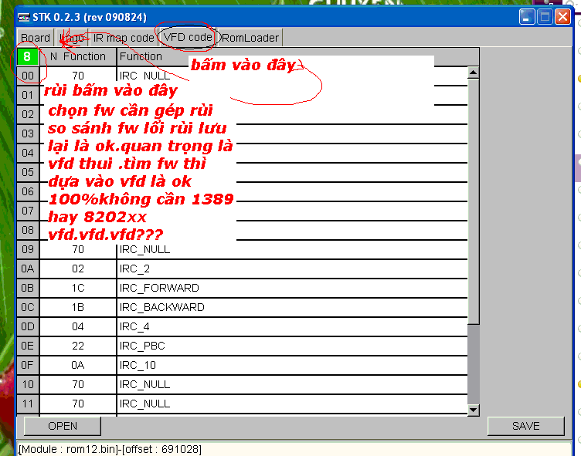Select row header 01
Screen dimensions: 581x456
pyautogui.click(x=28, y=95)
